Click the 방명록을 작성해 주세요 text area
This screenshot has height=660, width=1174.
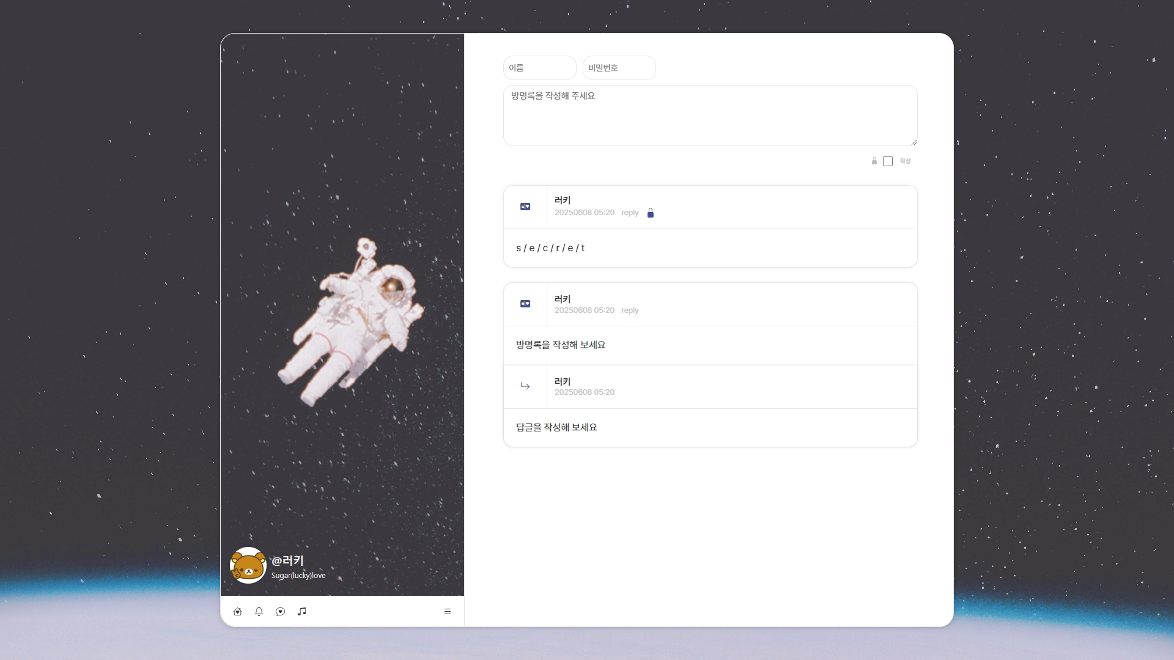(711, 116)
